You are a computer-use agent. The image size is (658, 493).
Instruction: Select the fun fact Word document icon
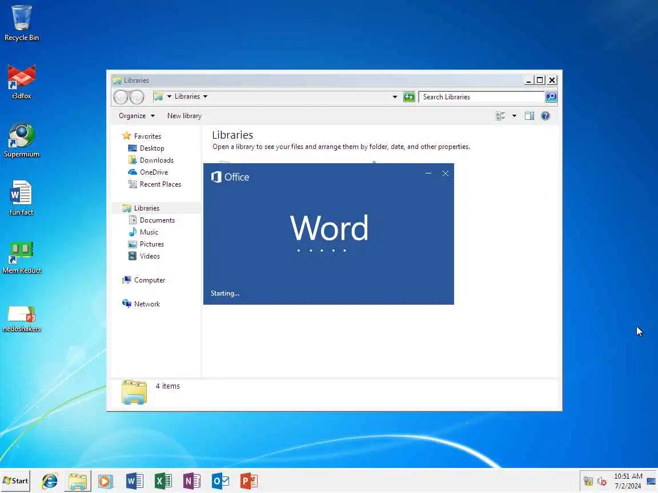(21, 198)
